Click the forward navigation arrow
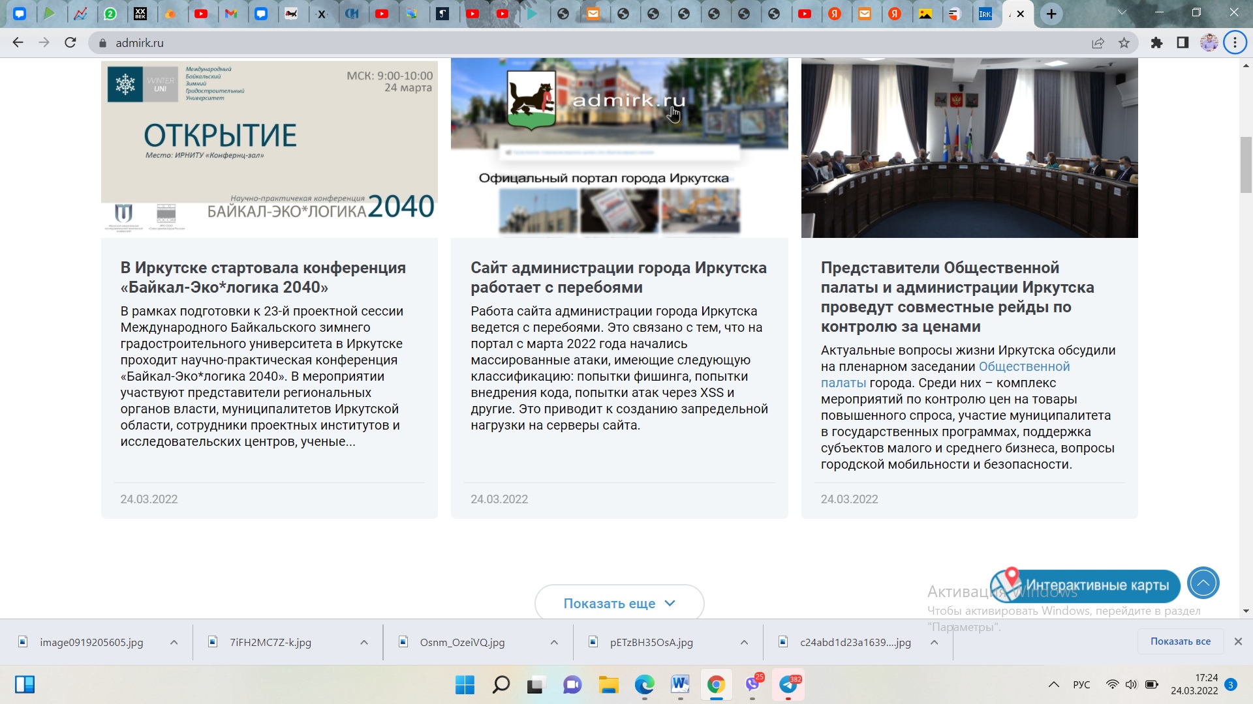Viewport: 1253px width, 704px height. (x=44, y=42)
